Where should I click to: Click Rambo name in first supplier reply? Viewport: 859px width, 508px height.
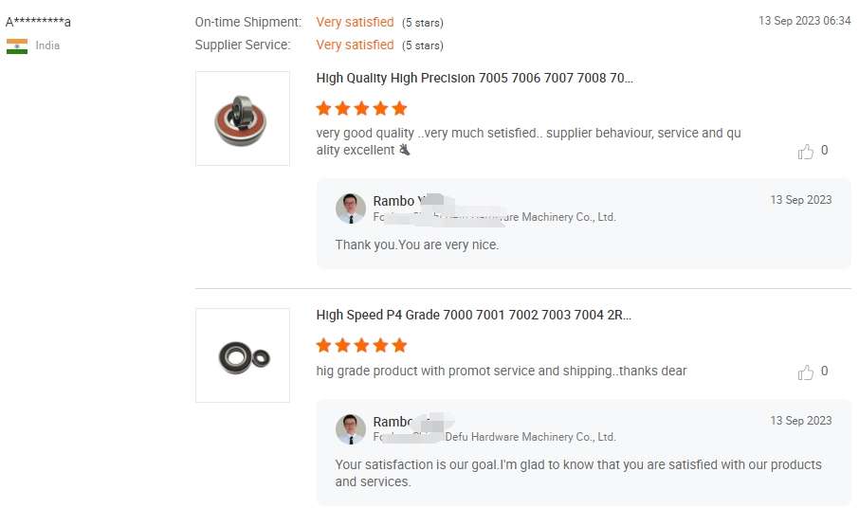[x=393, y=201]
